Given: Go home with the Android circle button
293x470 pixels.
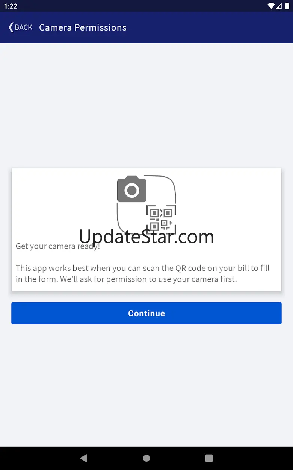Looking at the screenshot, I should pos(146,458).
